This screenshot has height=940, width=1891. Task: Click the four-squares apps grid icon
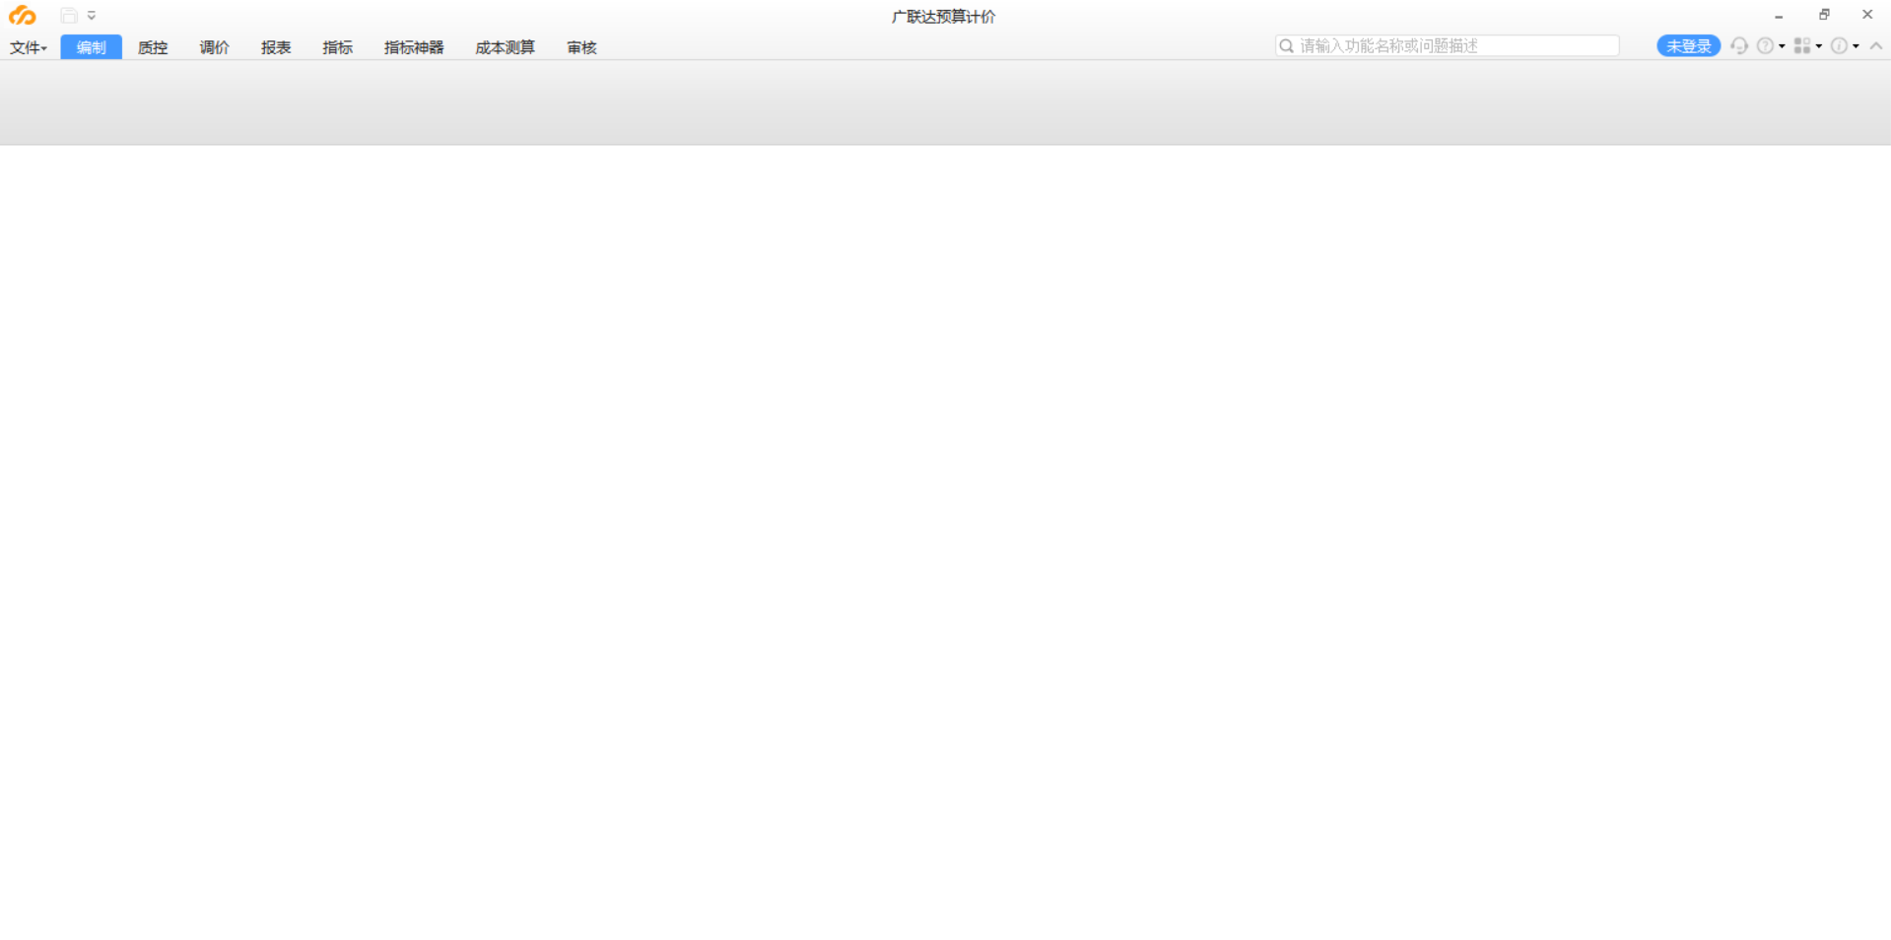(1802, 46)
